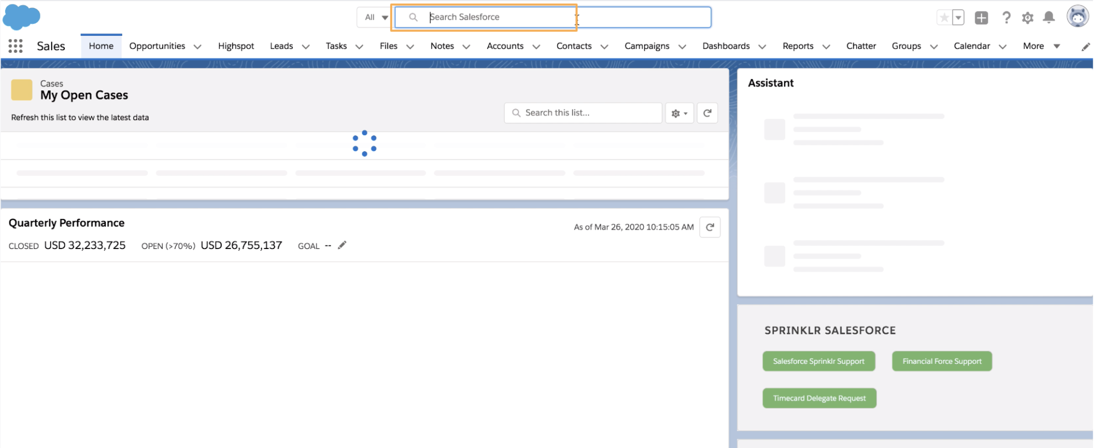The width and height of the screenshot is (1094, 448).
Task: Expand the Opportunities chevron menu
Action: (x=197, y=47)
